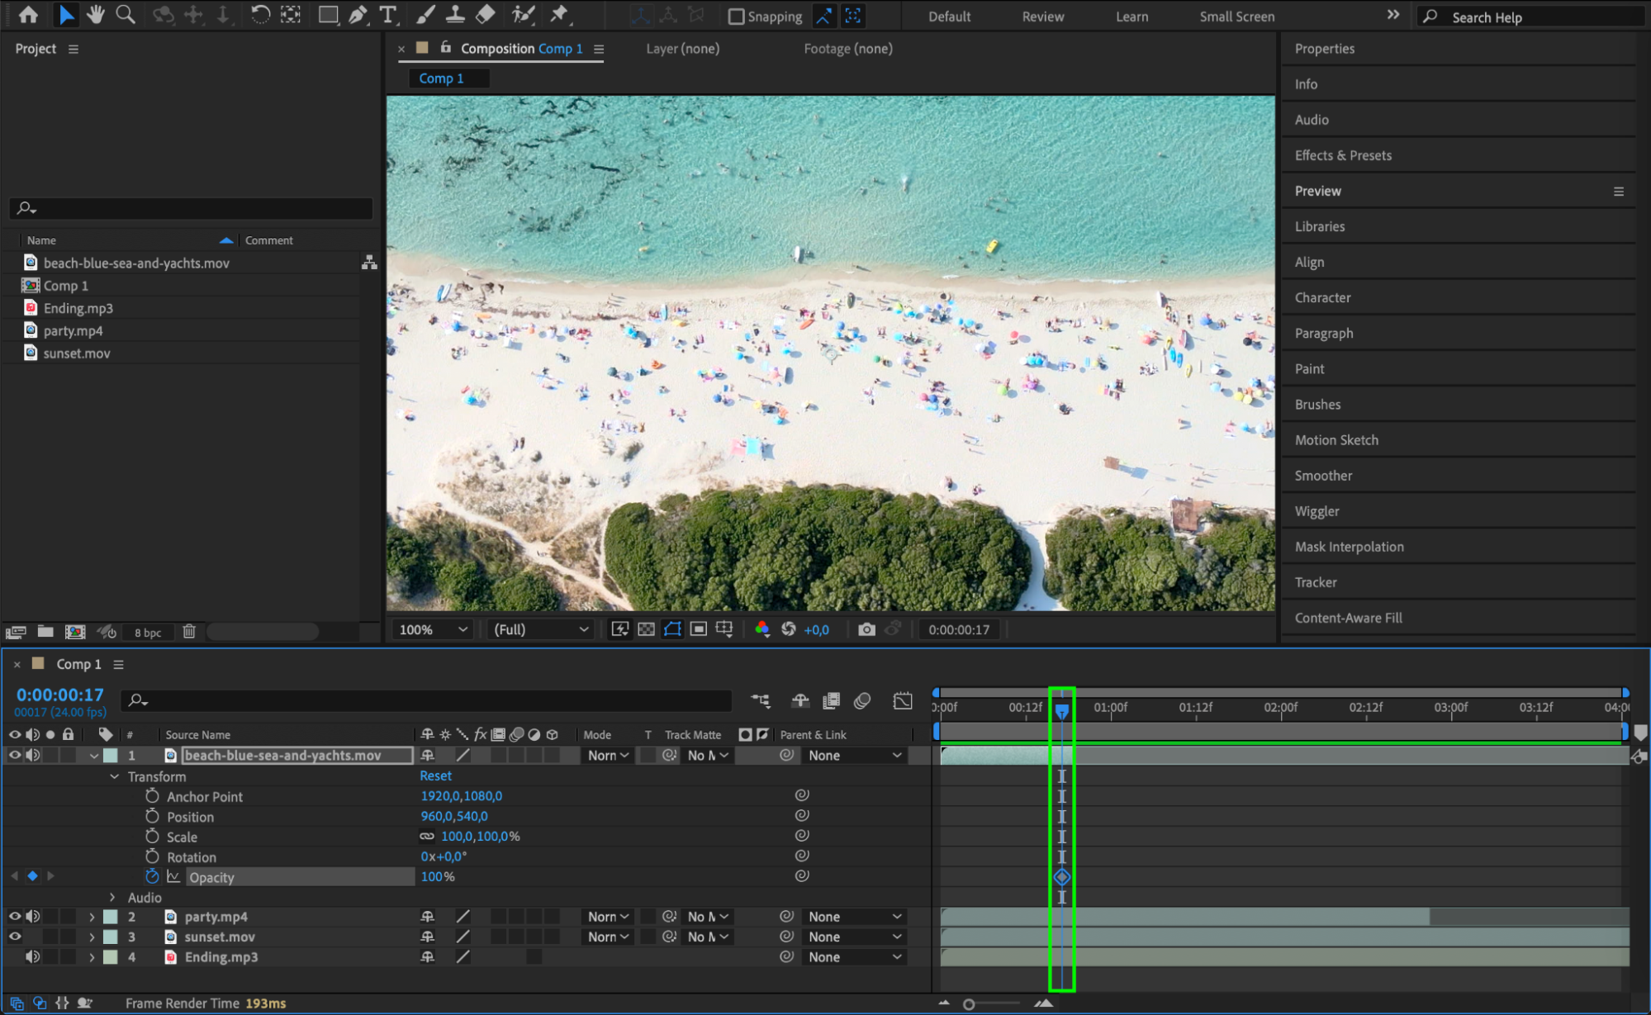The height and width of the screenshot is (1015, 1651).
Task: Select the Pen tool
Action: 358,14
